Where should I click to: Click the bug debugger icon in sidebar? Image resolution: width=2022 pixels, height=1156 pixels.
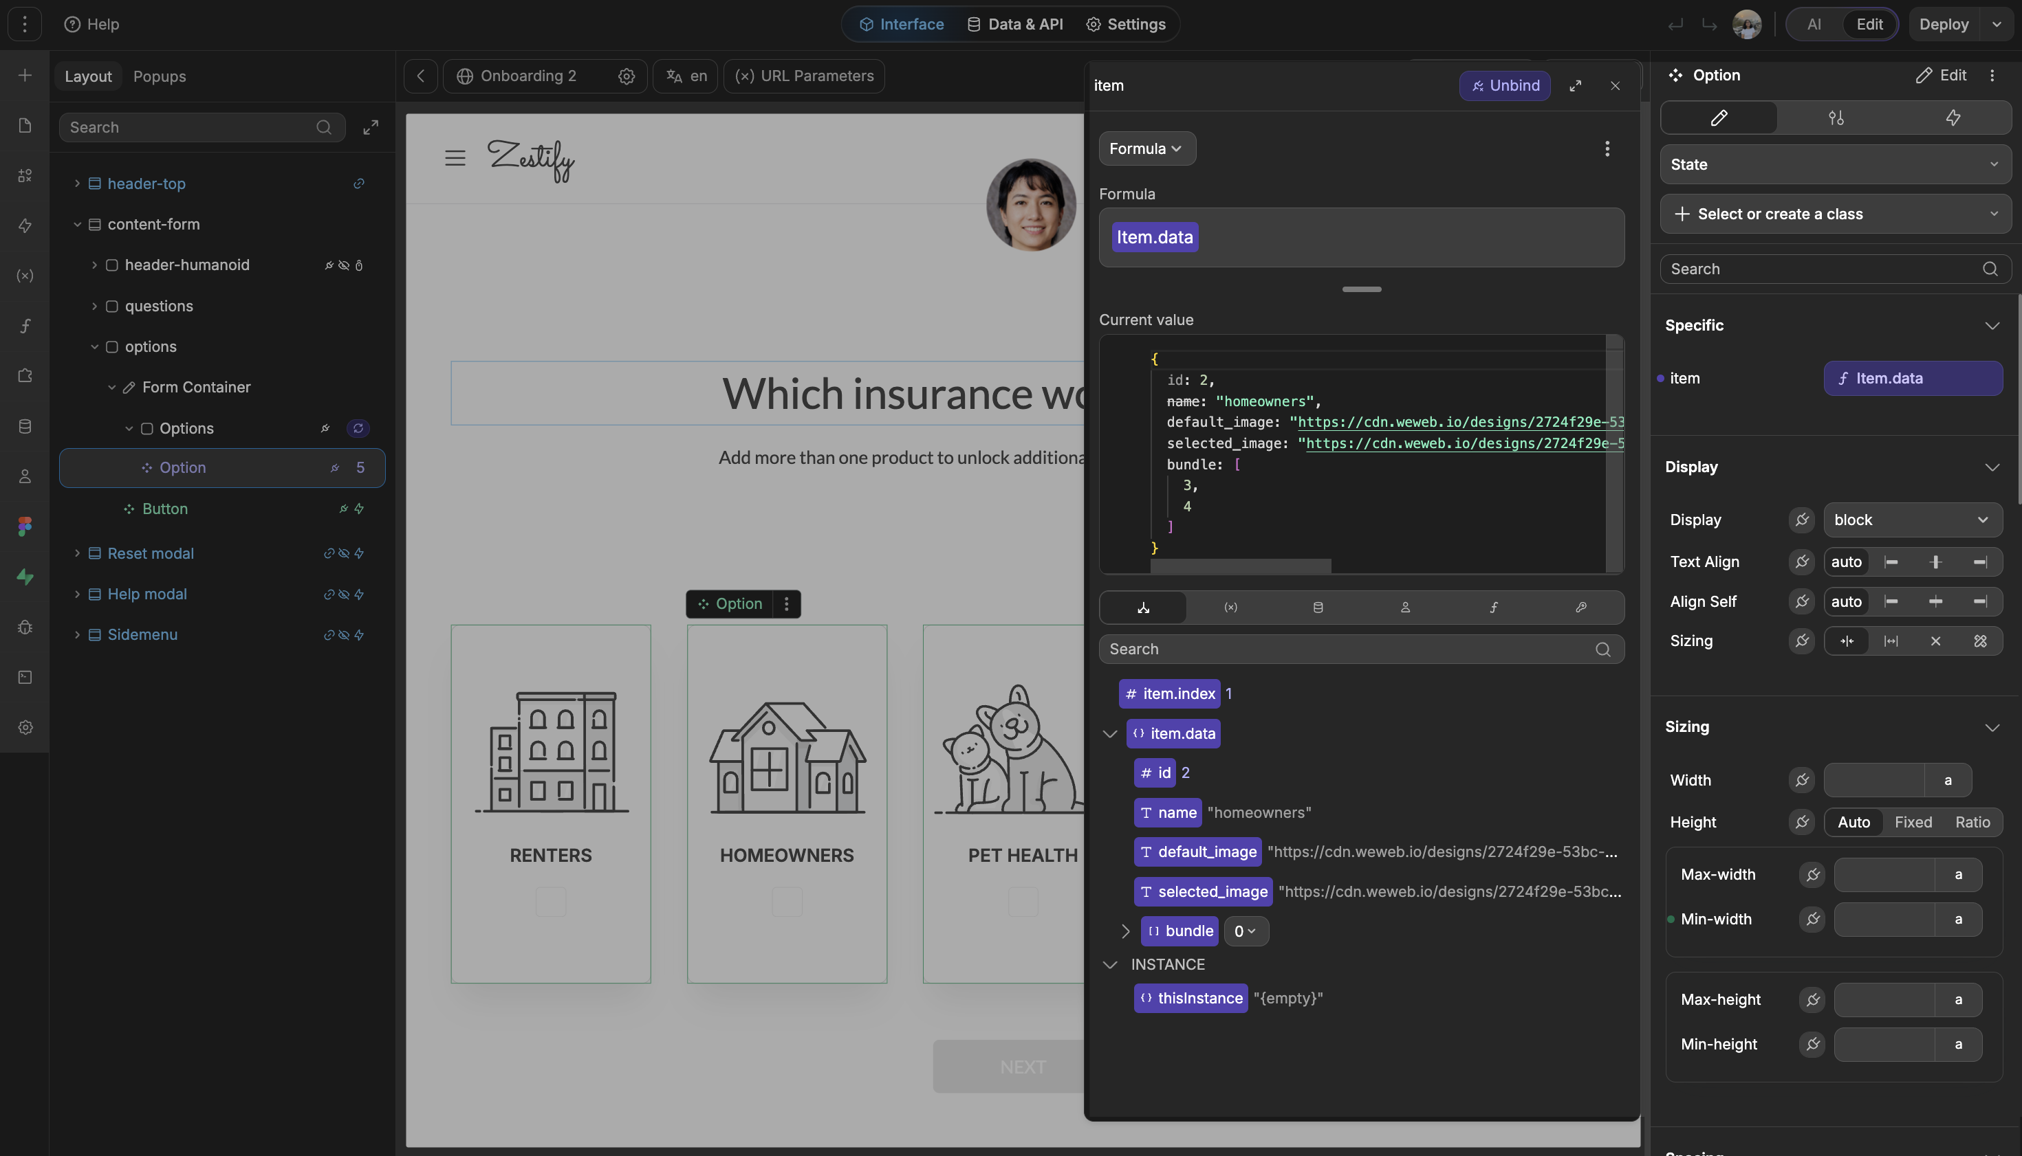tap(25, 627)
